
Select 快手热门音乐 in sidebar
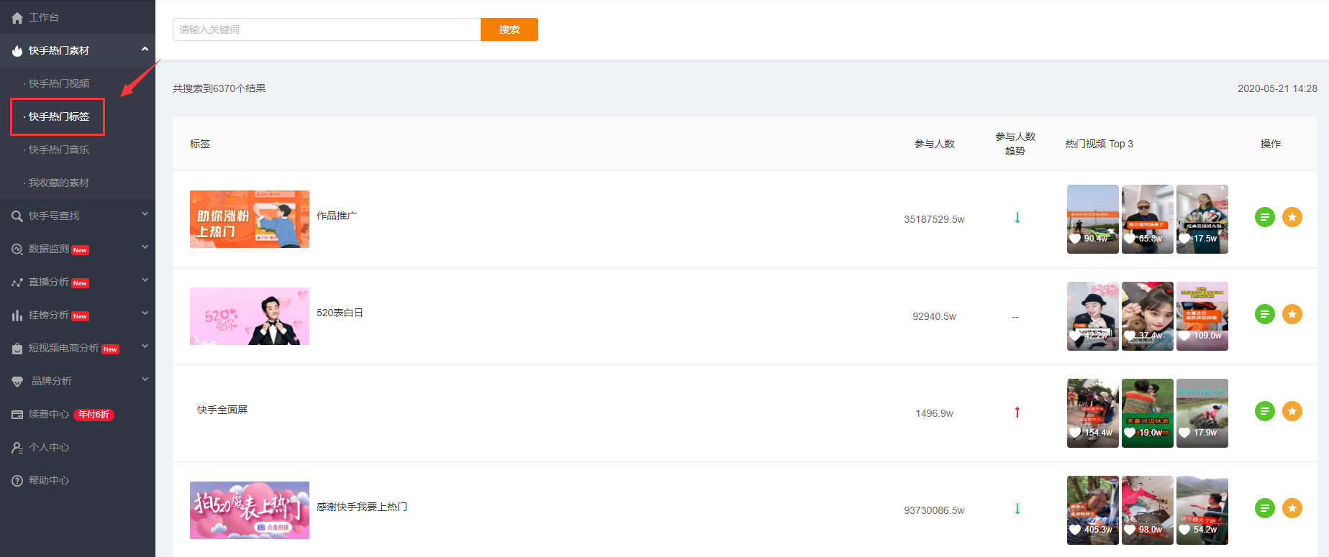tap(59, 149)
